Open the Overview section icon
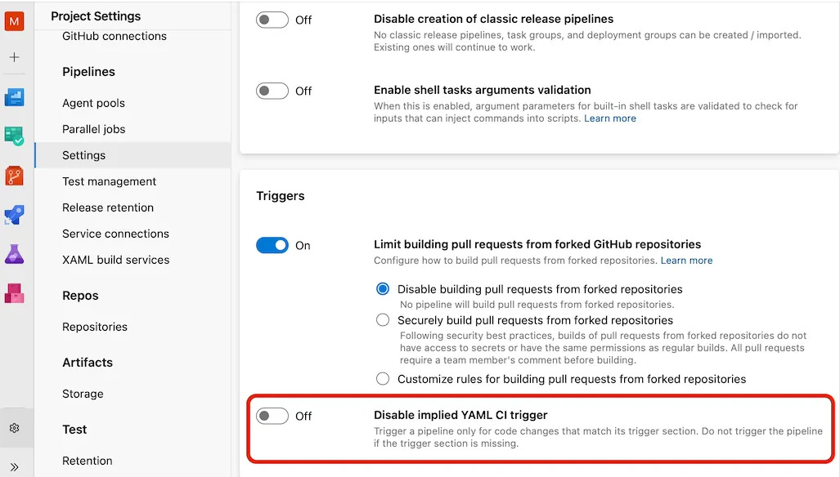This screenshot has height=477, width=840. point(15,98)
